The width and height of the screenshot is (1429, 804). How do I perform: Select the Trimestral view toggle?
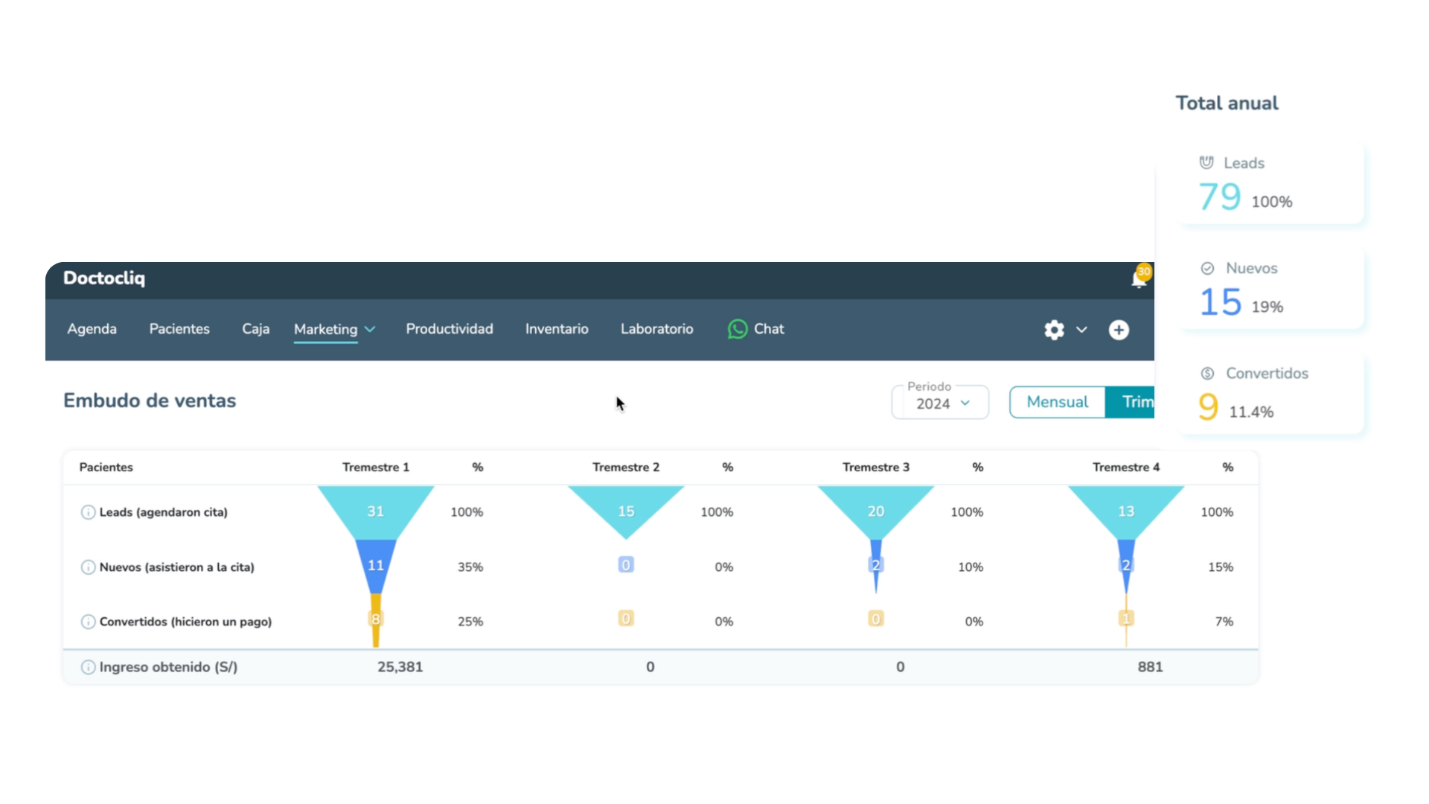point(1131,402)
